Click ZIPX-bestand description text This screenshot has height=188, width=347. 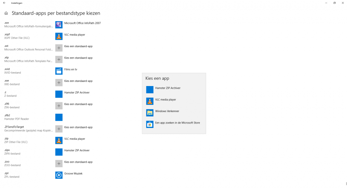tap(12, 154)
